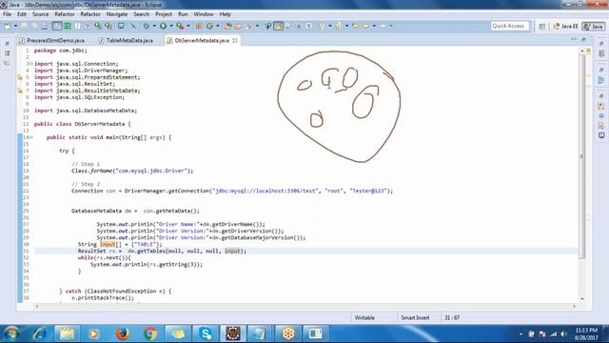Click the editor horizontal scrollbar
This screenshot has height=343, width=609.
[x=305, y=307]
